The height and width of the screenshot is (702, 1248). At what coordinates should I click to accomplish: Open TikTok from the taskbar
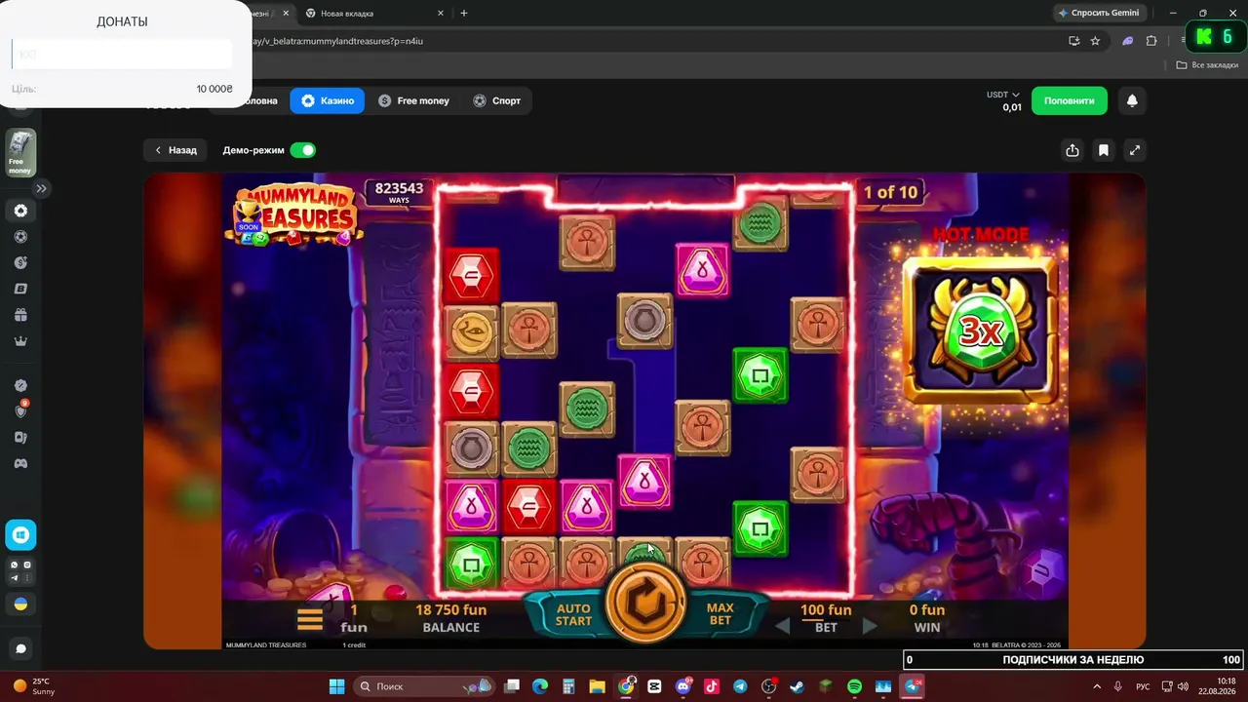(712, 686)
